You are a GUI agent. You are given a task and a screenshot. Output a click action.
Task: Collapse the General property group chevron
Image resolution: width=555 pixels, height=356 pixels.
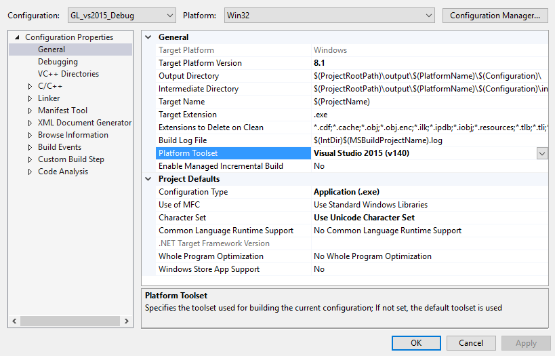[x=148, y=37]
